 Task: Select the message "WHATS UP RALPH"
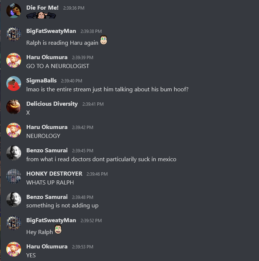[x=50, y=183]
